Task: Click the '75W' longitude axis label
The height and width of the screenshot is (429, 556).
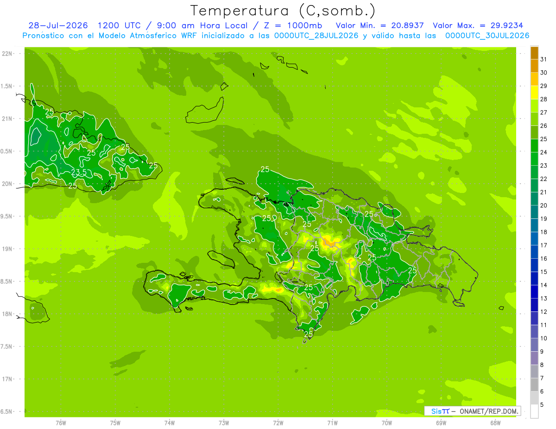Action: tap(115, 423)
